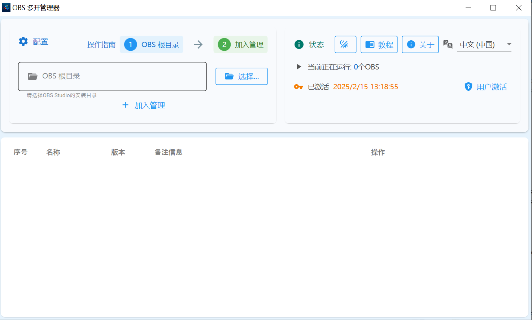Click the 用户激活 link

coord(486,87)
